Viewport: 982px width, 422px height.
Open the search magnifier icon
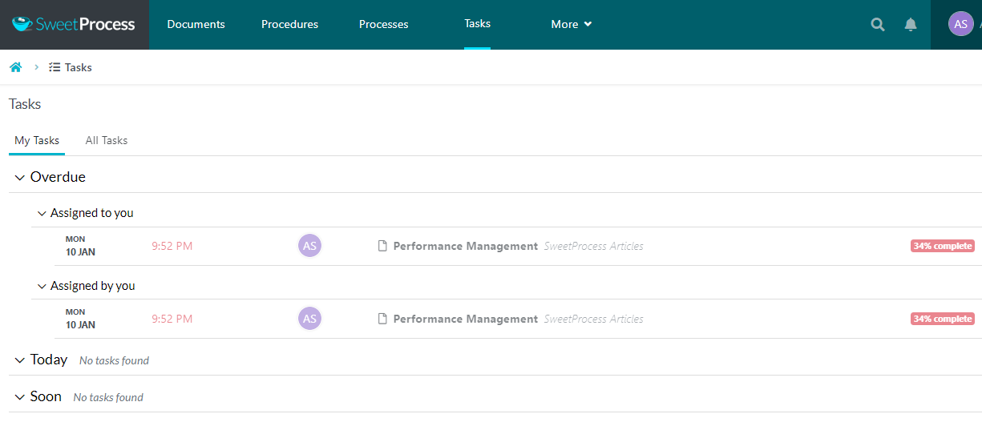tap(878, 24)
